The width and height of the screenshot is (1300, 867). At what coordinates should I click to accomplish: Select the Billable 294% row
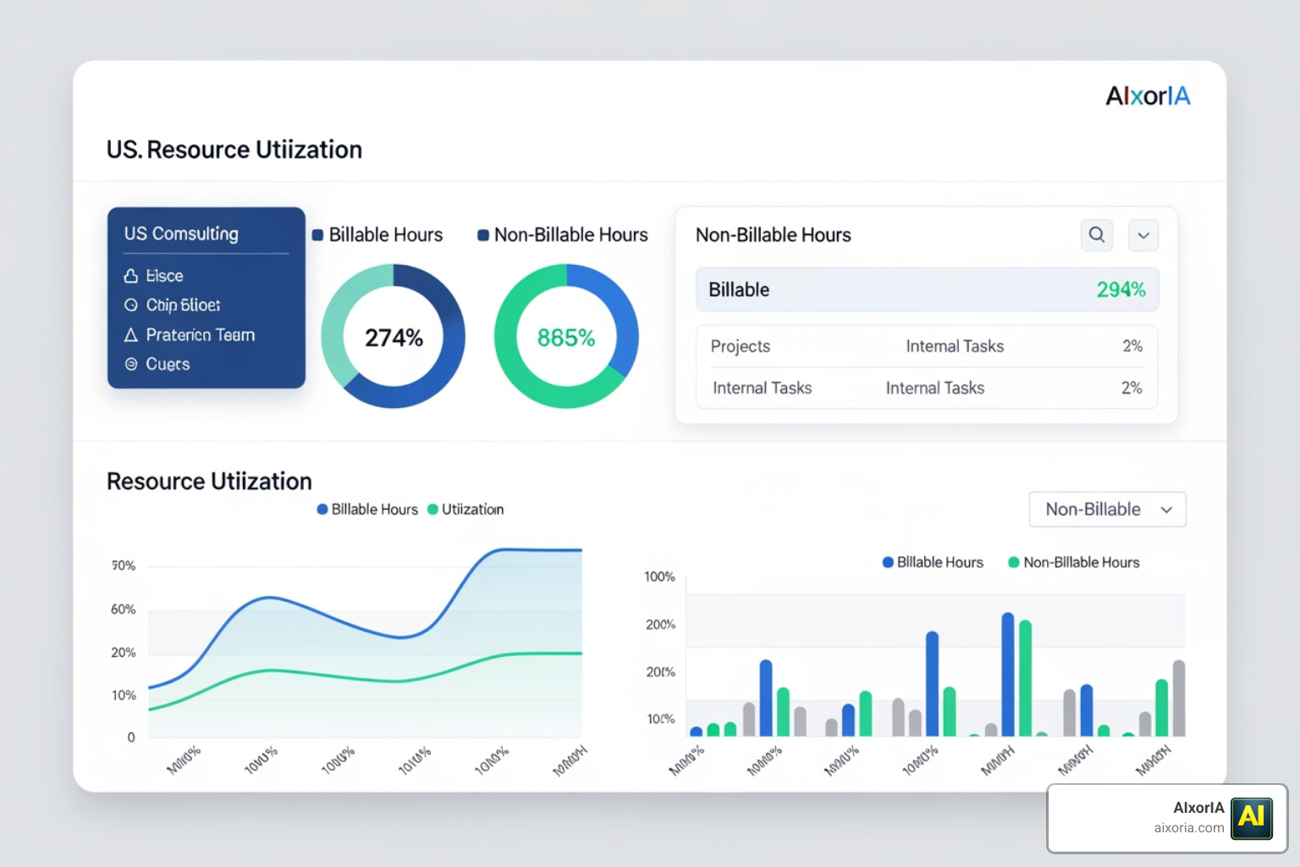coord(927,290)
